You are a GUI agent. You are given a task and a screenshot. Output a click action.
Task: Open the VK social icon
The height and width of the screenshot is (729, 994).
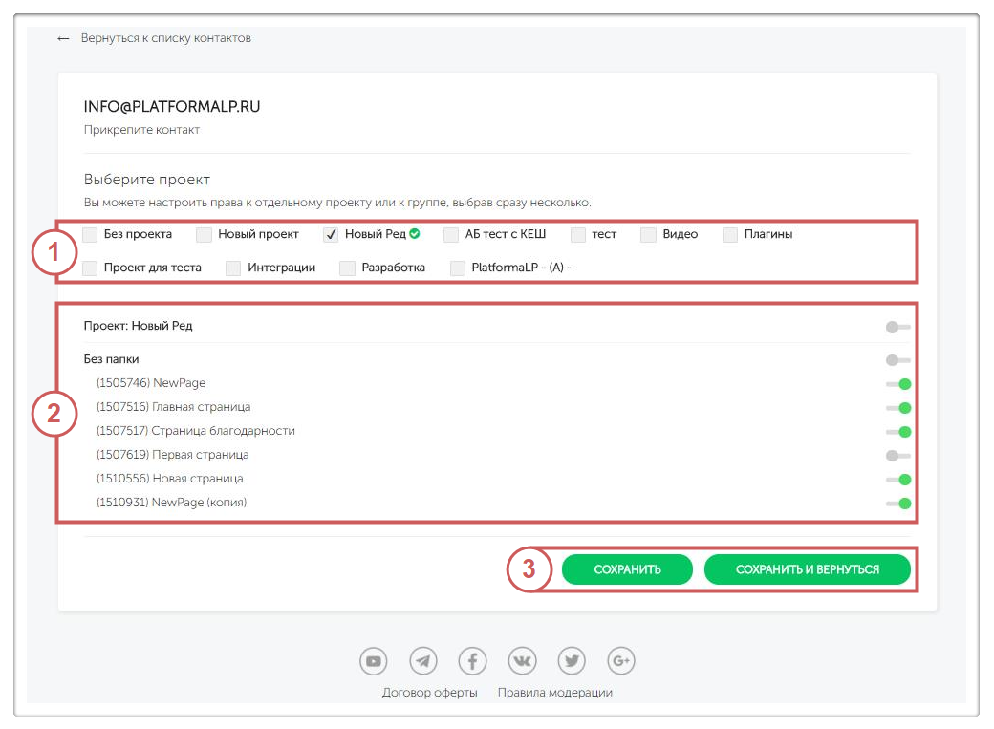(522, 660)
